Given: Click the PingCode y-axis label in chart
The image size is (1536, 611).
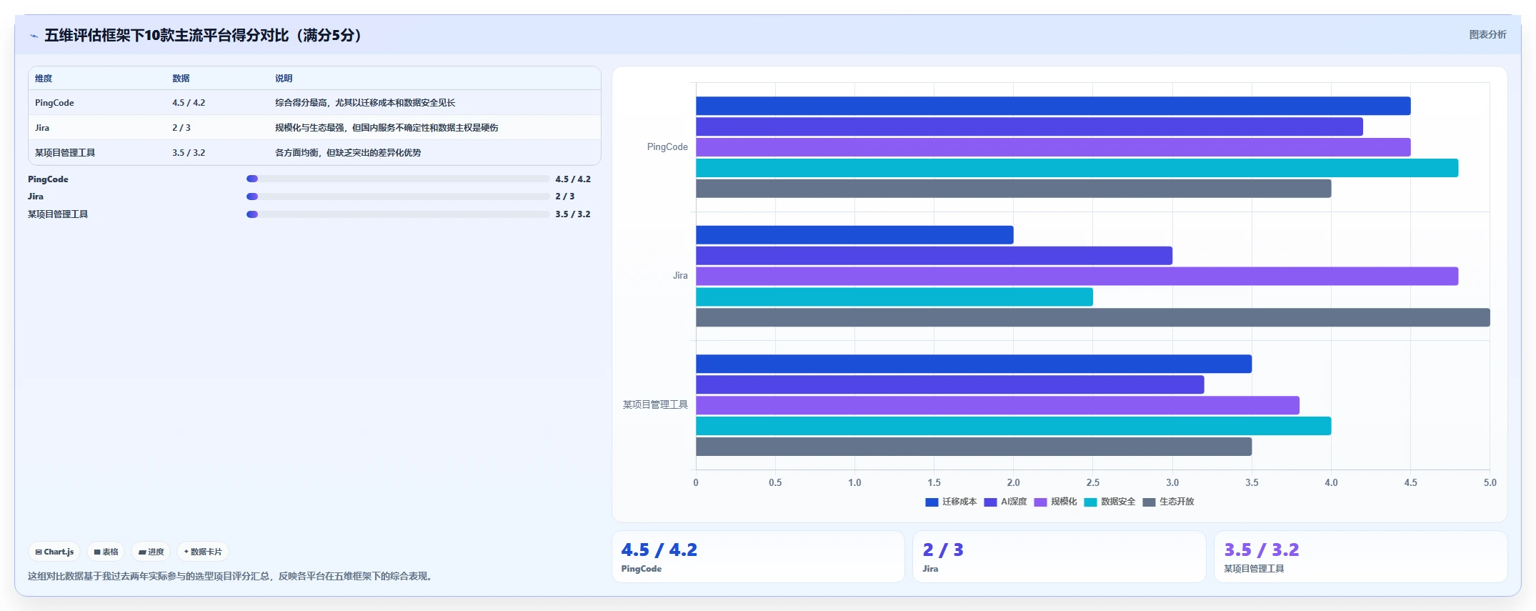Looking at the screenshot, I should 667,147.
